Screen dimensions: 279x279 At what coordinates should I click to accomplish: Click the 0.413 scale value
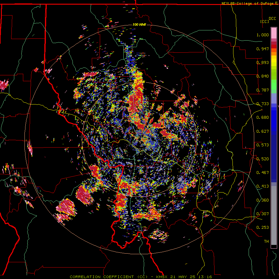click(x=263, y=186)
